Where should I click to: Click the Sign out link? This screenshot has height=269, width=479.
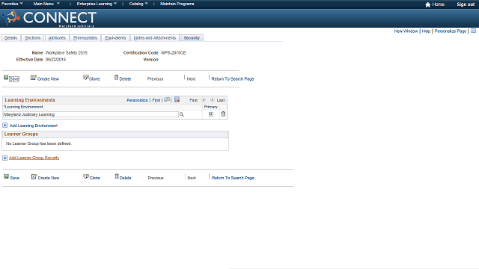(466, 4)
